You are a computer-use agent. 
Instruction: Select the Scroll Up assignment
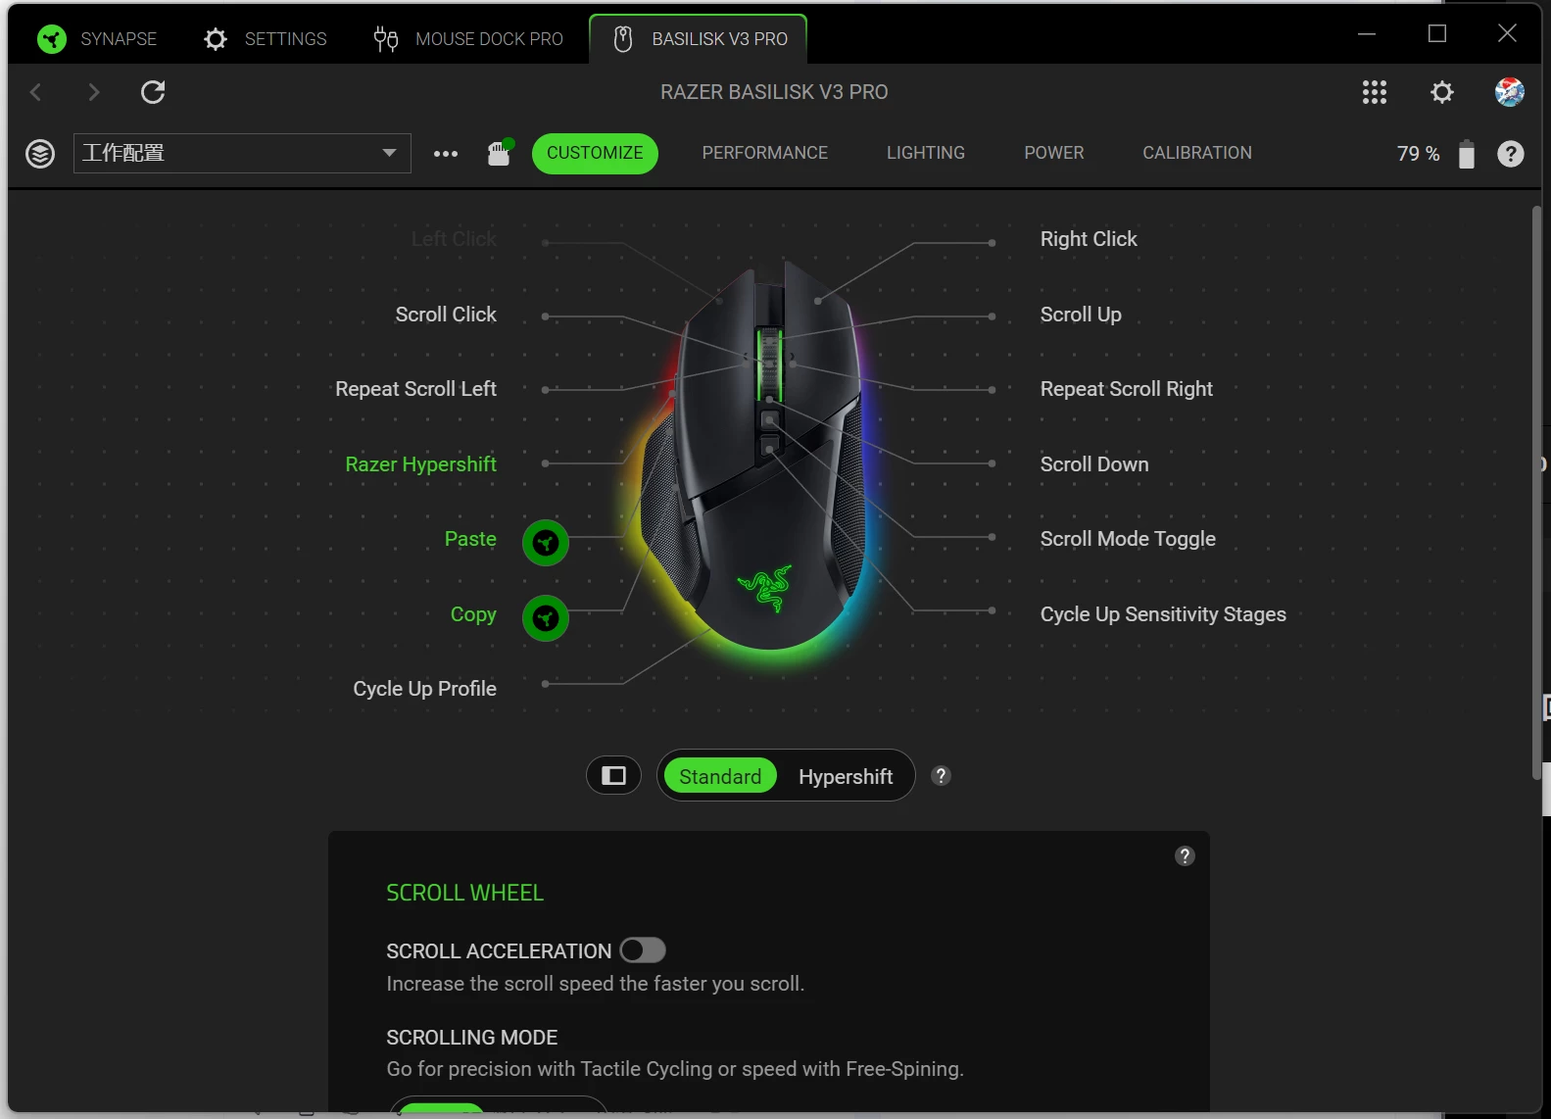pyautogui.click(x=1081, y=315)
